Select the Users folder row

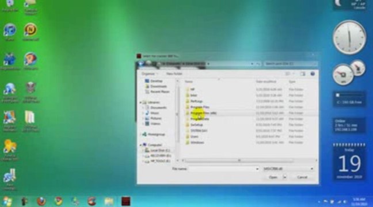point(249,137)
